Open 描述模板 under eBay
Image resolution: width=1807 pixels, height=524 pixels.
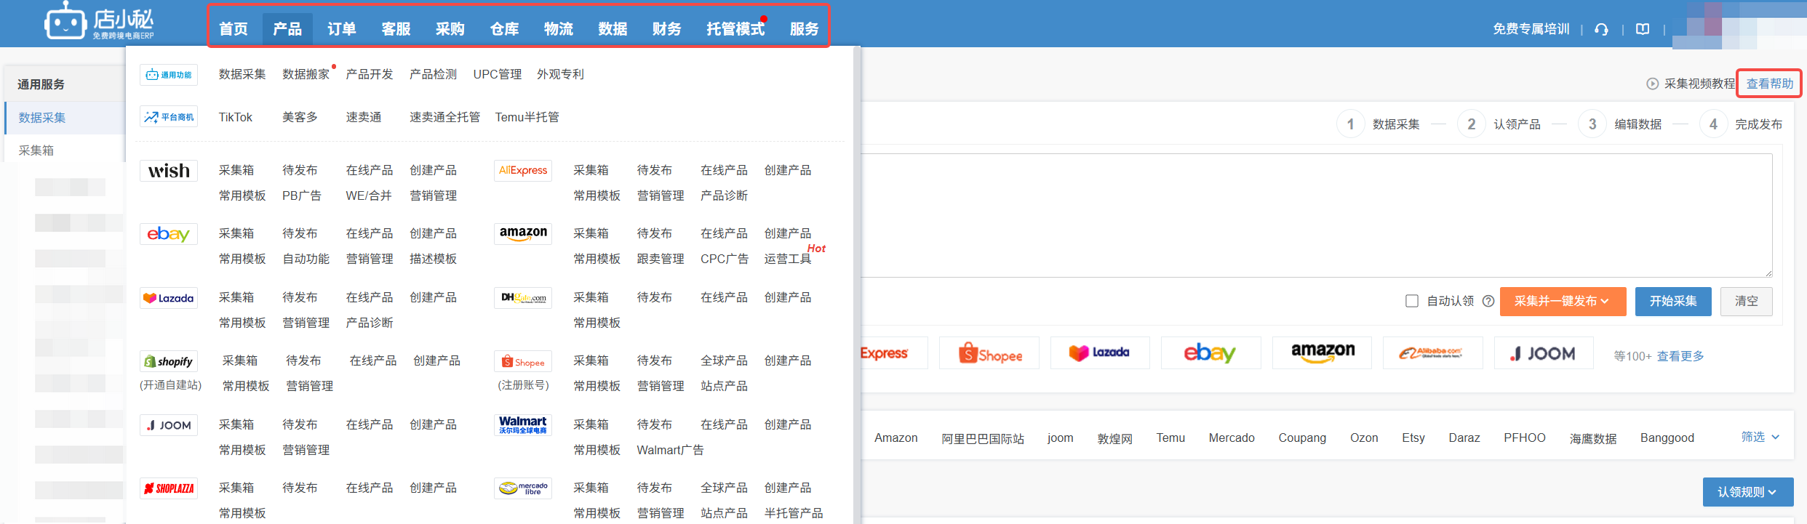pyautogui.click(x=433, y=259)
